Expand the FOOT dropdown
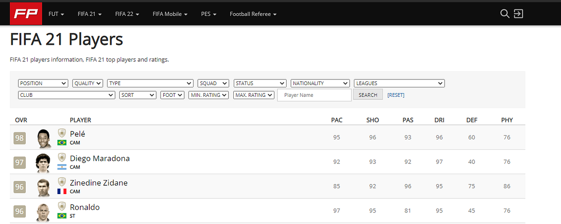The image size is (561, 224). pos(173,95)
